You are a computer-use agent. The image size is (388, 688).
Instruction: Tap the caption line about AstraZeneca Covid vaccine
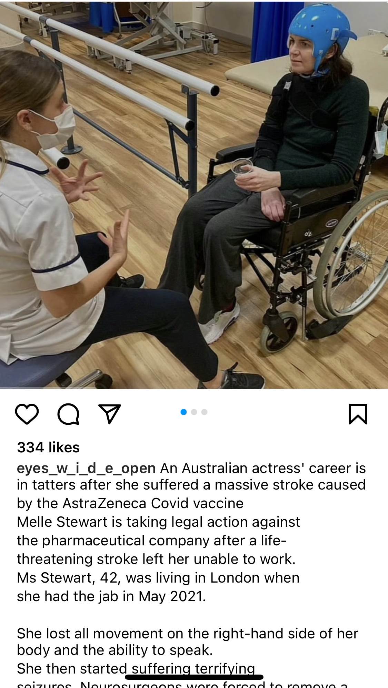tap(130, 503)
